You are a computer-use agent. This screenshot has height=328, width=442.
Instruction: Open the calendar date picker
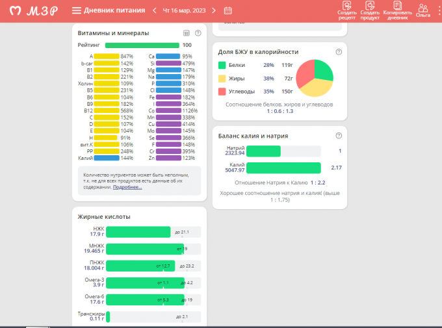click(227, 10)
